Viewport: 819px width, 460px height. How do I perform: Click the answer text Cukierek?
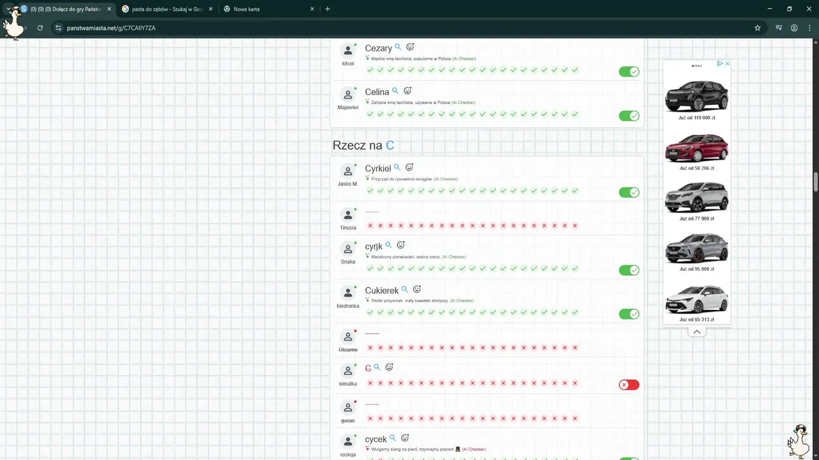(381, 291)
